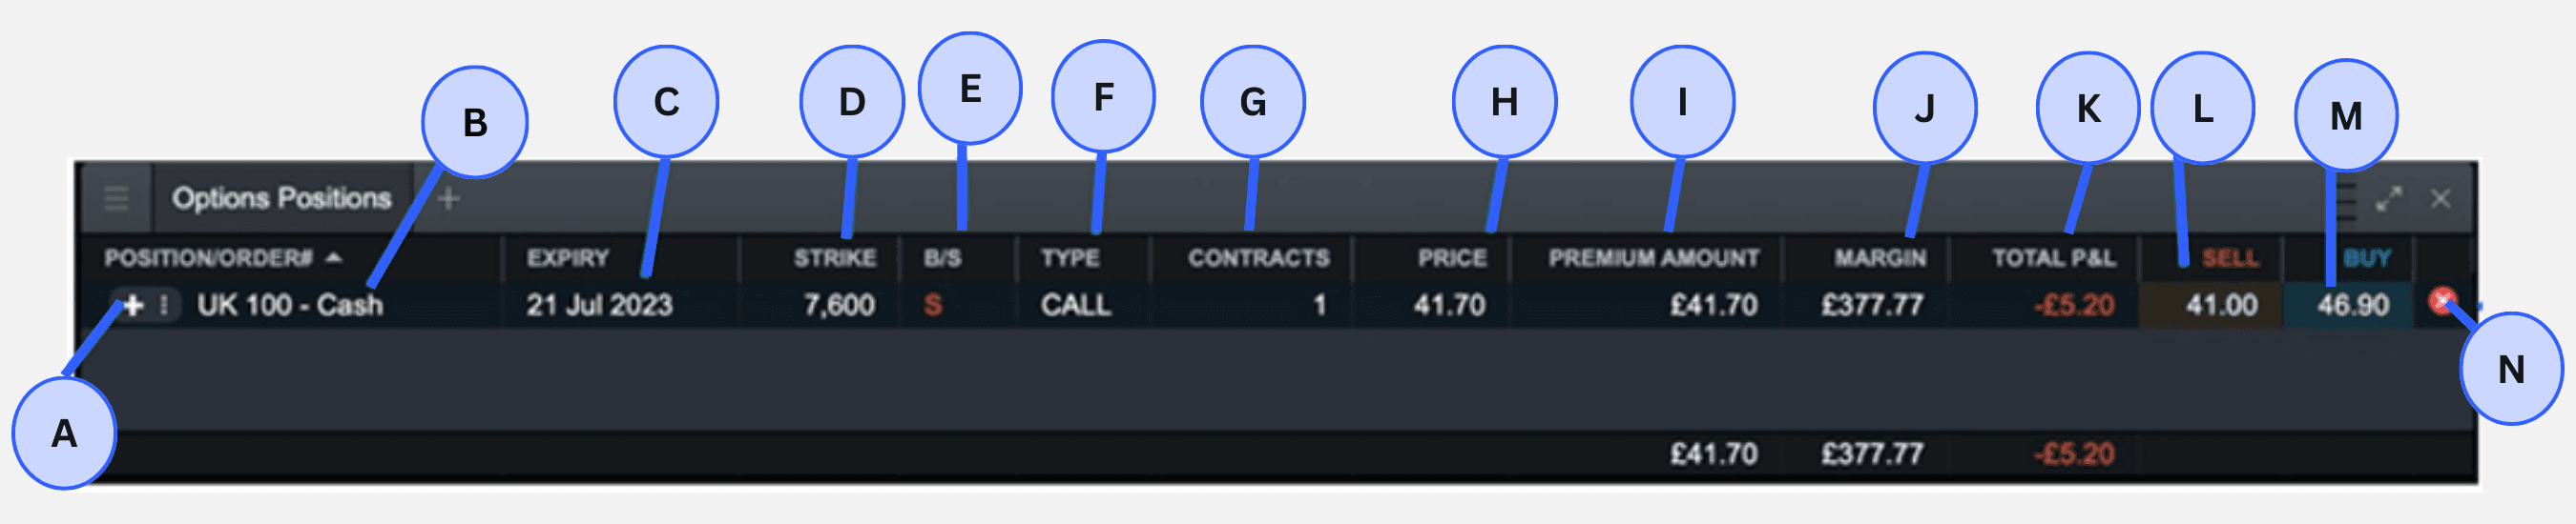Click the MARGIN column header
This screenshot has height=524, width=2576.
(x=1880, y=258)
